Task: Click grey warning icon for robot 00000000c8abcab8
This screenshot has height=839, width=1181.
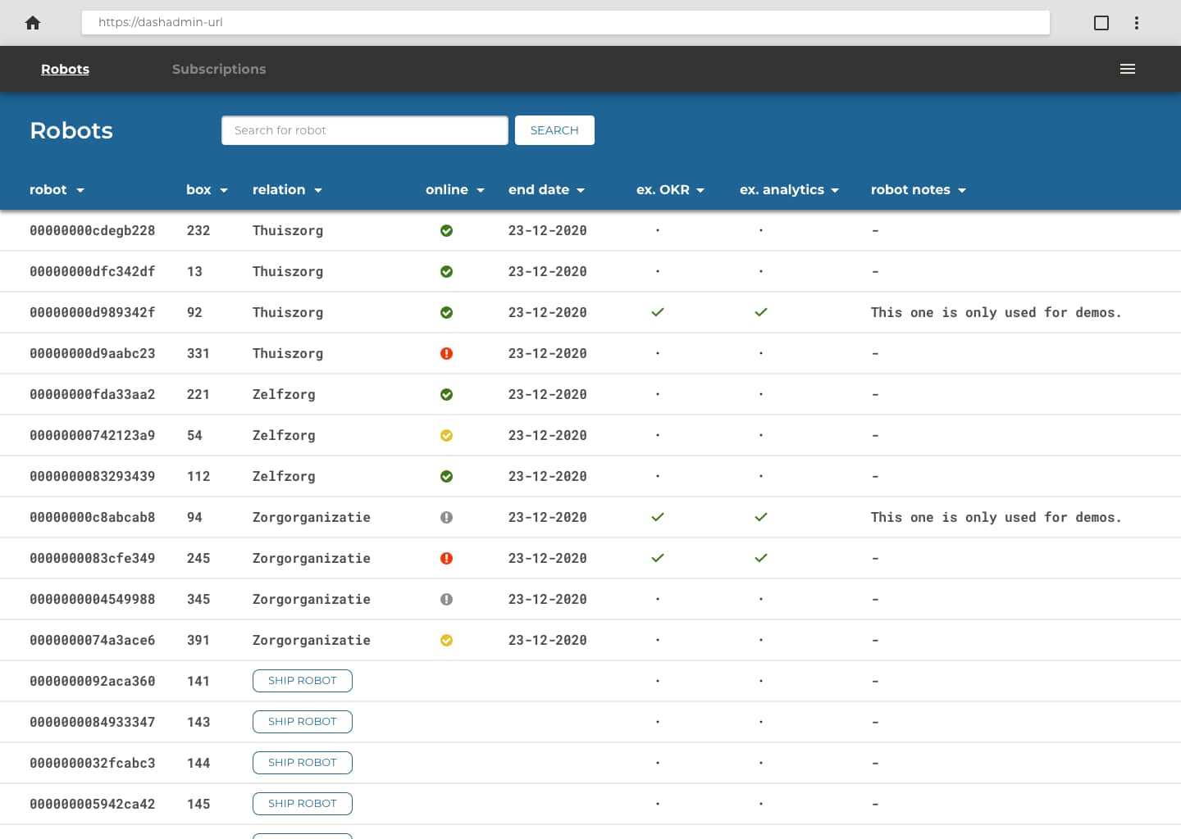Action: pyautogui.click(x=446, y=517)
